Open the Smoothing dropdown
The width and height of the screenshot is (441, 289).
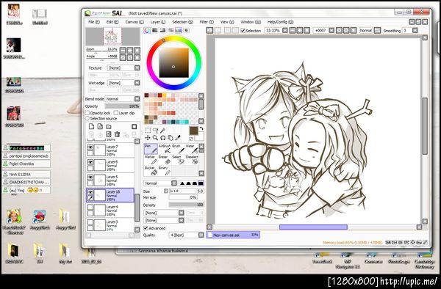(415, 30)
